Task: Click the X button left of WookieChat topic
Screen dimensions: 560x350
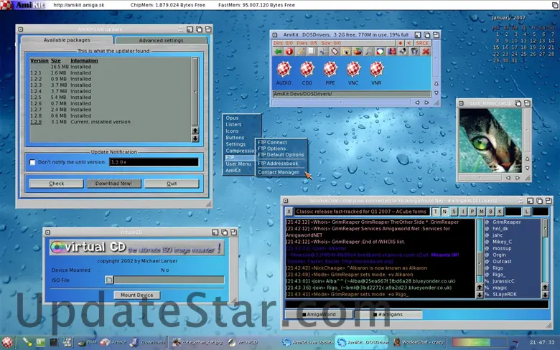Action: coord(289,212)
